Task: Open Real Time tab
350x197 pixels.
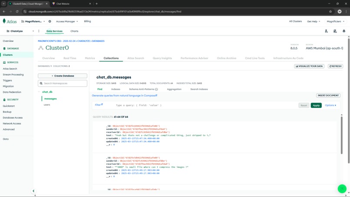Action: point(69,58)
